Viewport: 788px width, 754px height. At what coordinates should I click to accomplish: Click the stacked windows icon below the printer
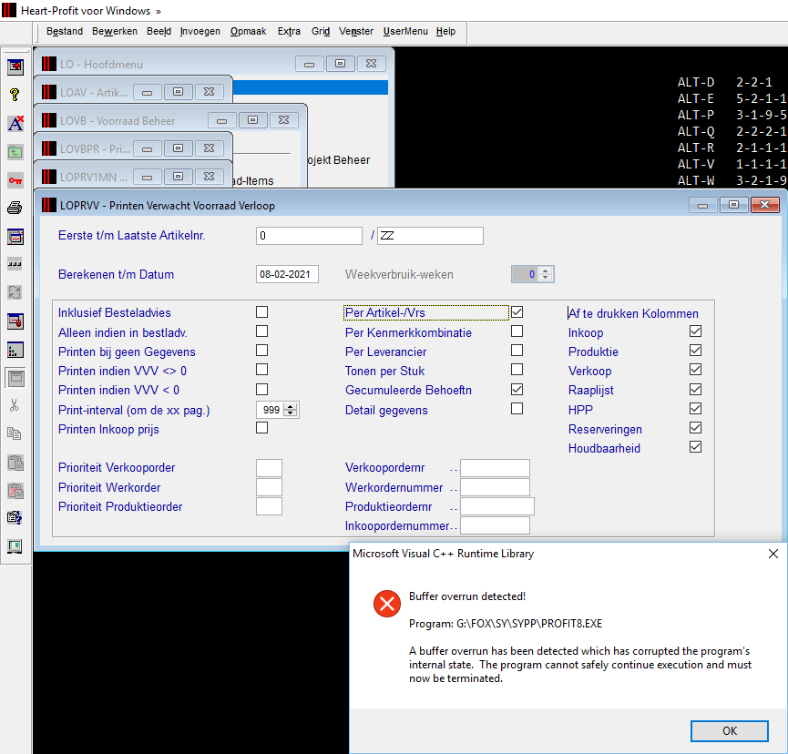[x=15, y=236]
